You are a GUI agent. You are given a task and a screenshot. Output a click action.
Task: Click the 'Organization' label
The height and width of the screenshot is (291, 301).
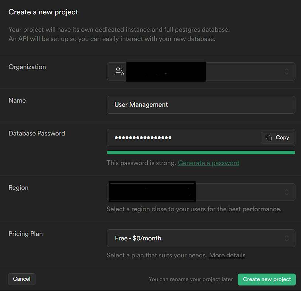click(x=27, y=67)
